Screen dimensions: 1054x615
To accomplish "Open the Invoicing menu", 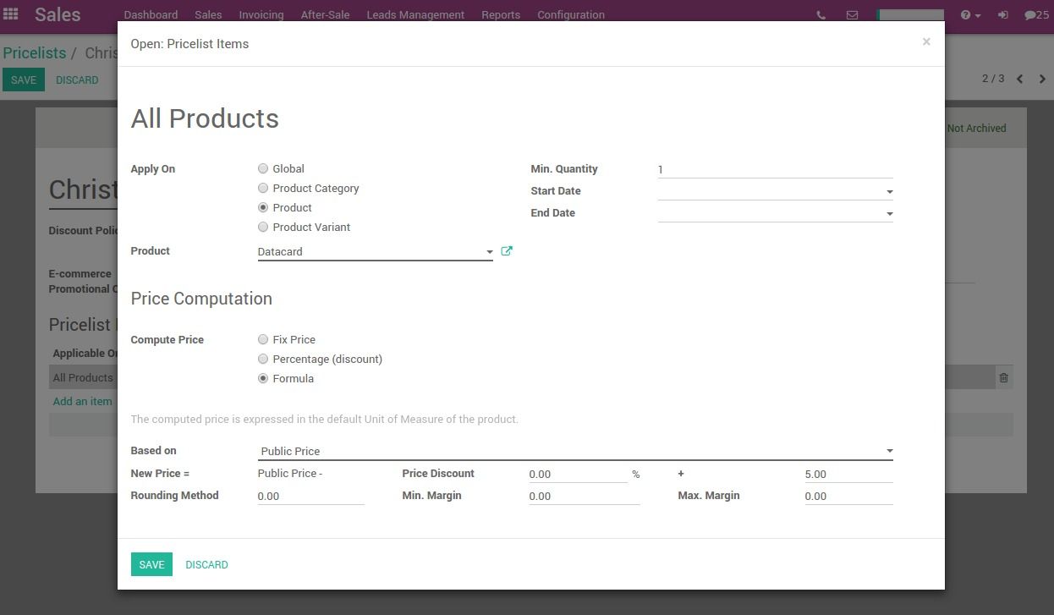I will pyautogui.click(x=261, y=15).
